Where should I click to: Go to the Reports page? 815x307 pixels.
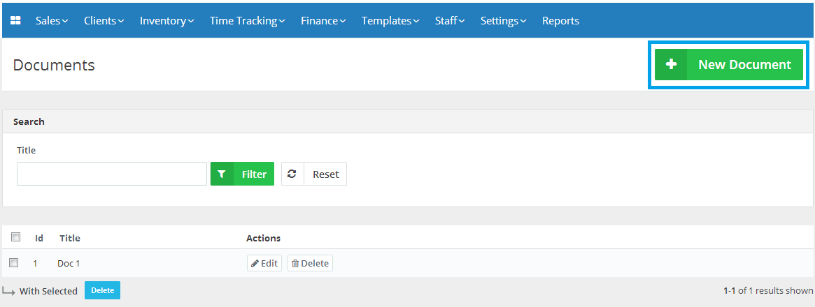tap(560, 21)
